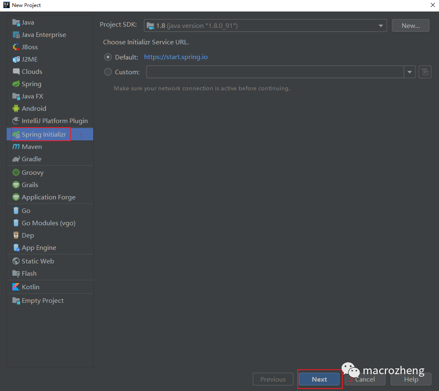Select the Static Web text label

click(38, 261)
